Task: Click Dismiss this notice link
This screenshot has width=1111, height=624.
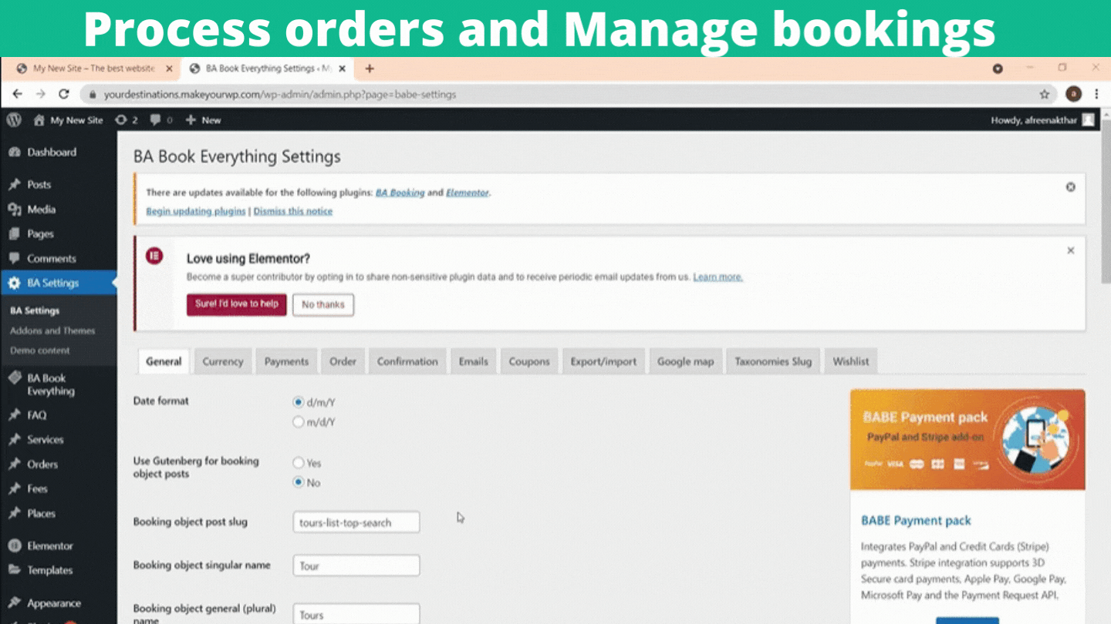Action: click(x=293, y=211)
